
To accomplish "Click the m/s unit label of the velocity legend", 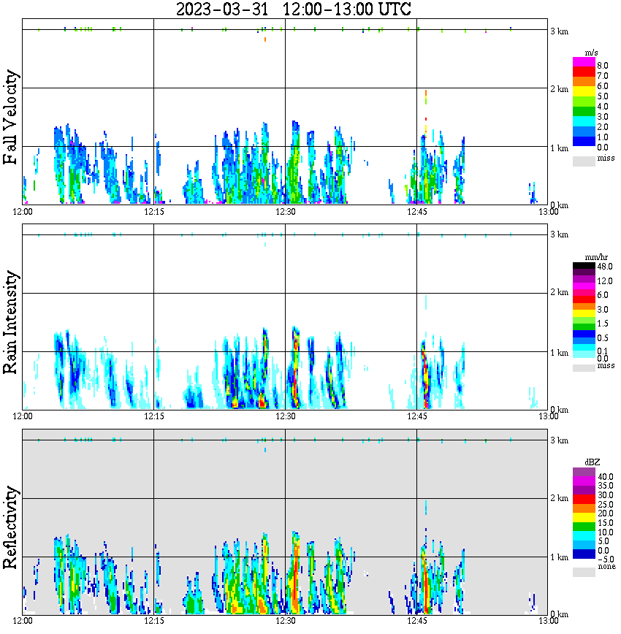I will pyautogui.click(x=591, y=53).
